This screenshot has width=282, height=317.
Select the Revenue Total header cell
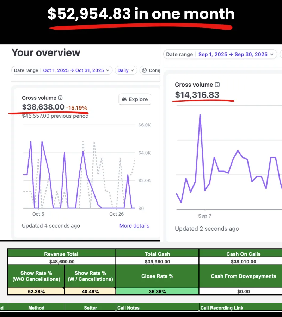pyautogui.click(x=61, y=254)
